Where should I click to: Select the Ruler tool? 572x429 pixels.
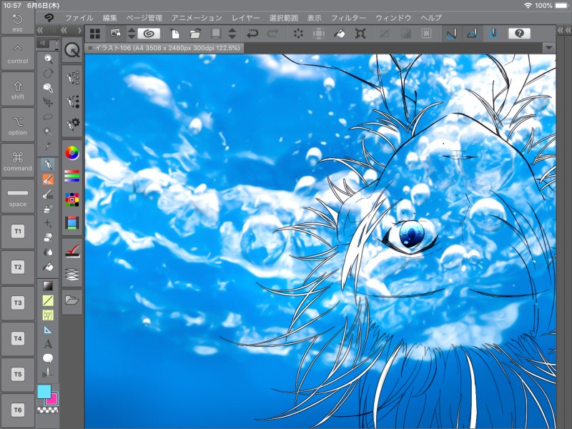48,330
